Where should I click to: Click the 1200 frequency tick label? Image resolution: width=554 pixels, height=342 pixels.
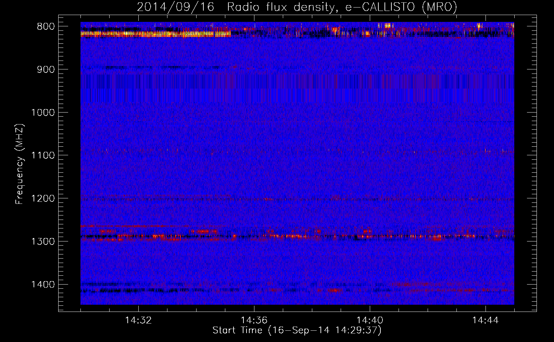[x=43, y=199]
